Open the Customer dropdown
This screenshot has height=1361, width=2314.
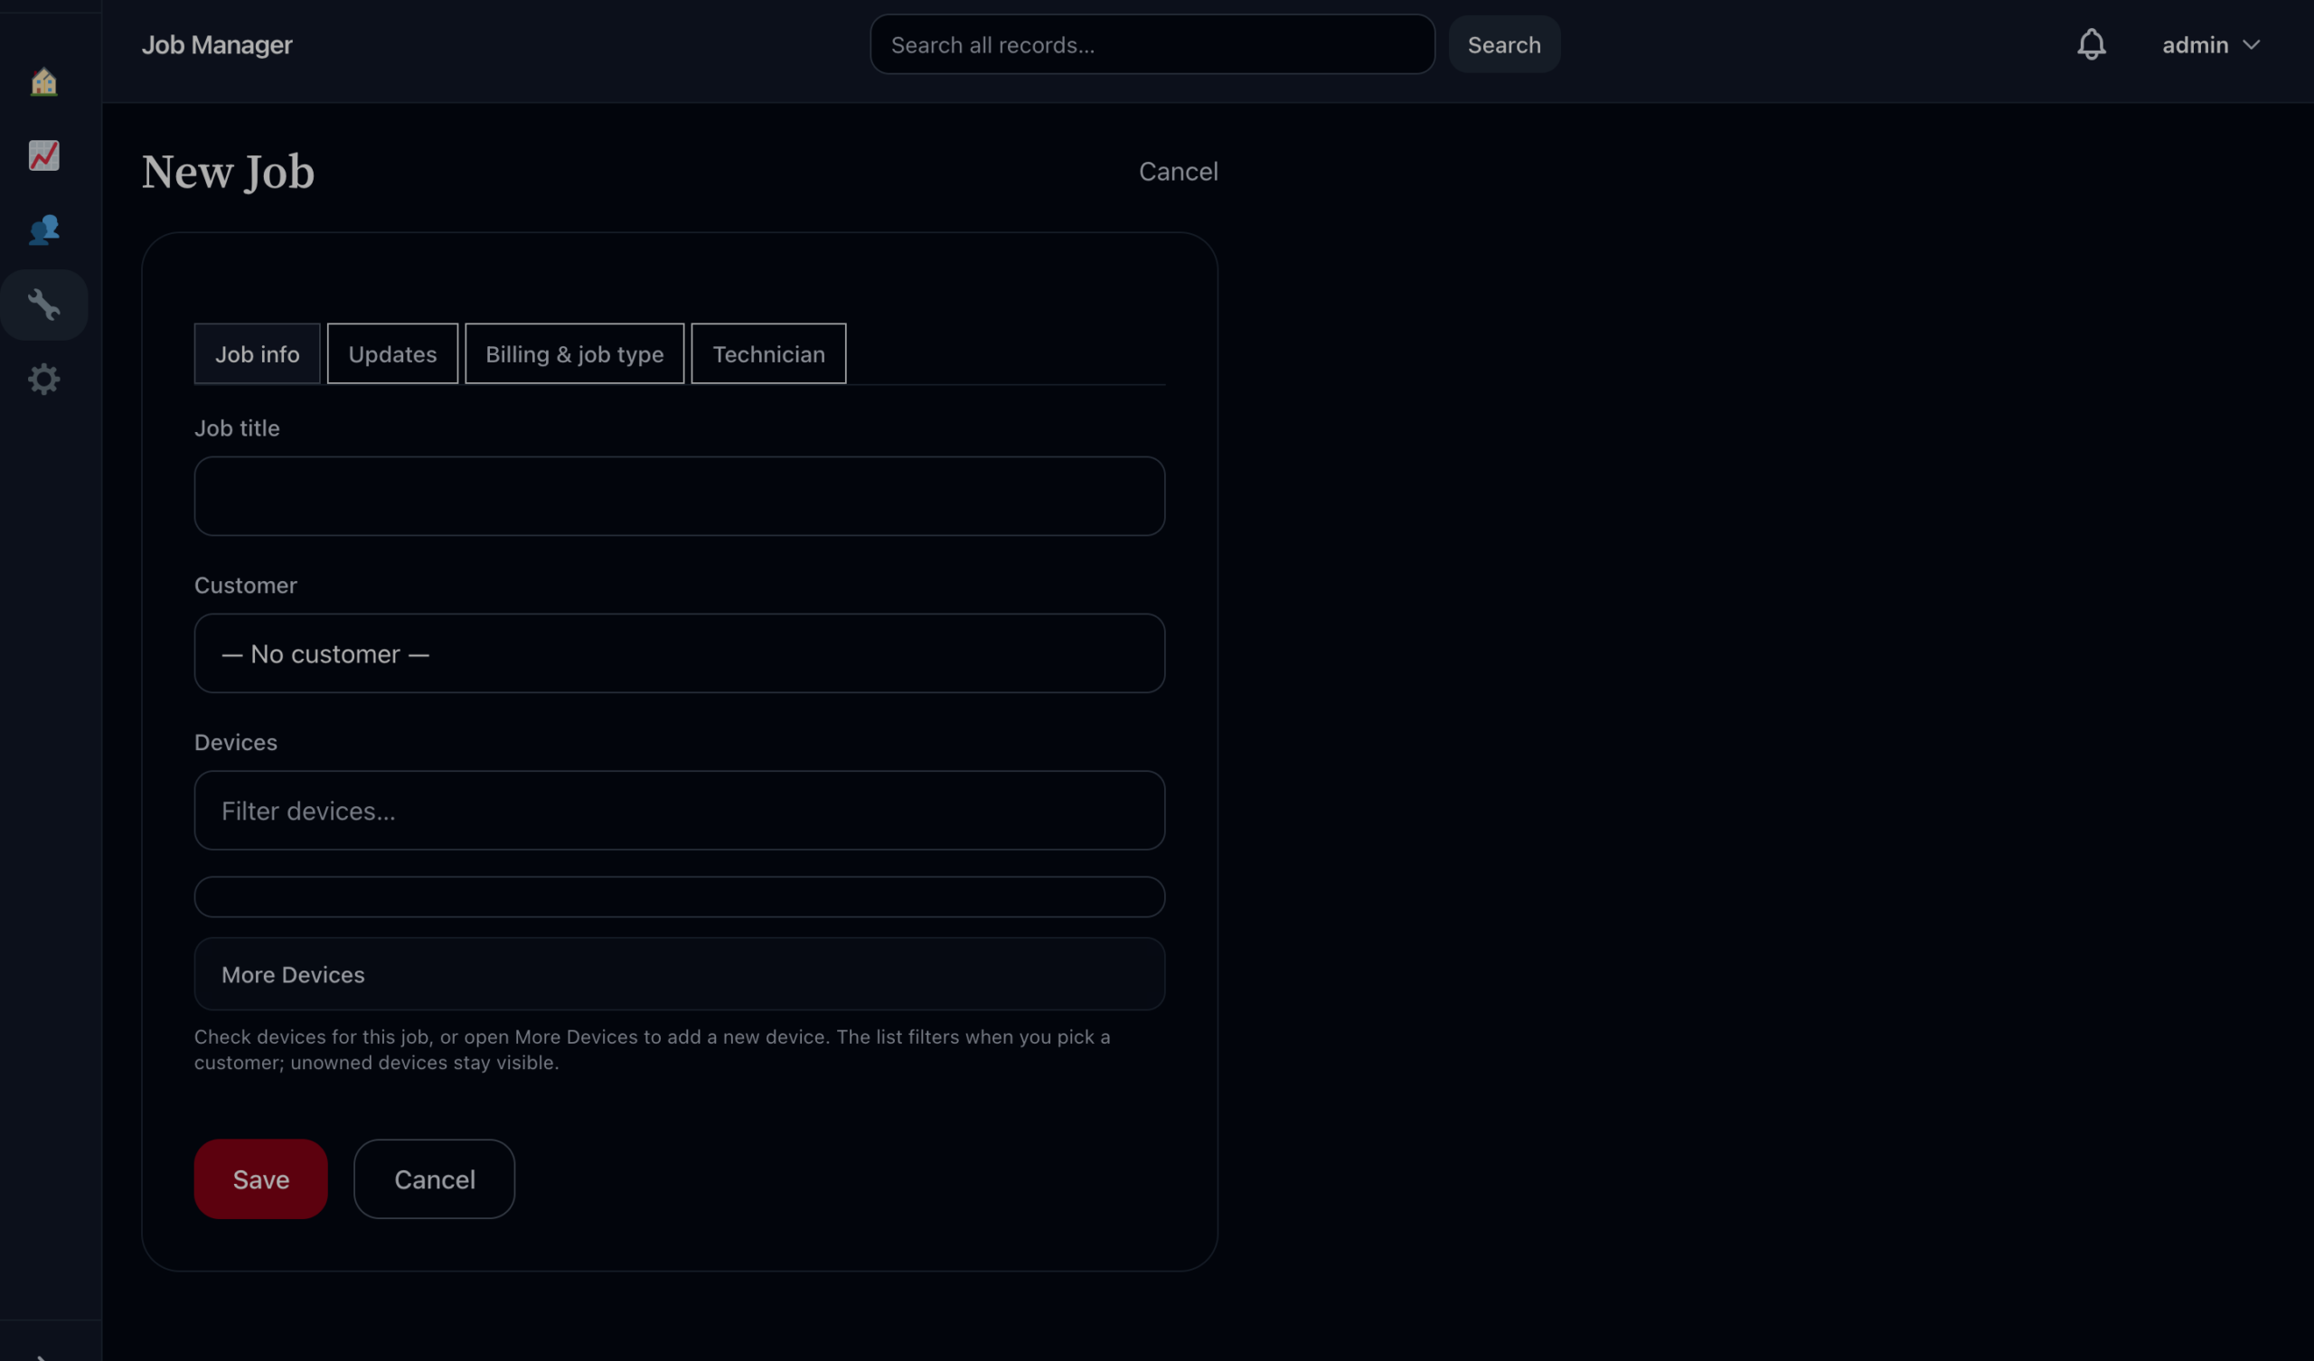[680, 654]
